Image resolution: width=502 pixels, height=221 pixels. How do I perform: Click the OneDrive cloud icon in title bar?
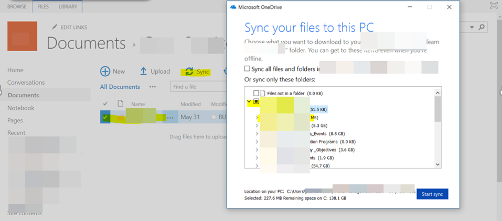point(233,7)
